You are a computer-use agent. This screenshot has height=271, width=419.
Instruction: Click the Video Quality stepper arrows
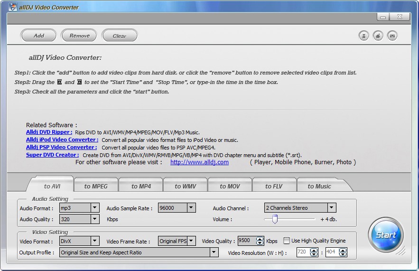(x=260, y=241)
